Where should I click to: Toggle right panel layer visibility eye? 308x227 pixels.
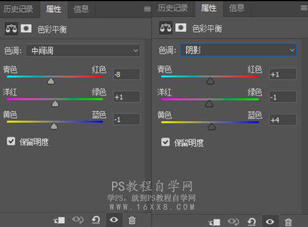point(270,222)
